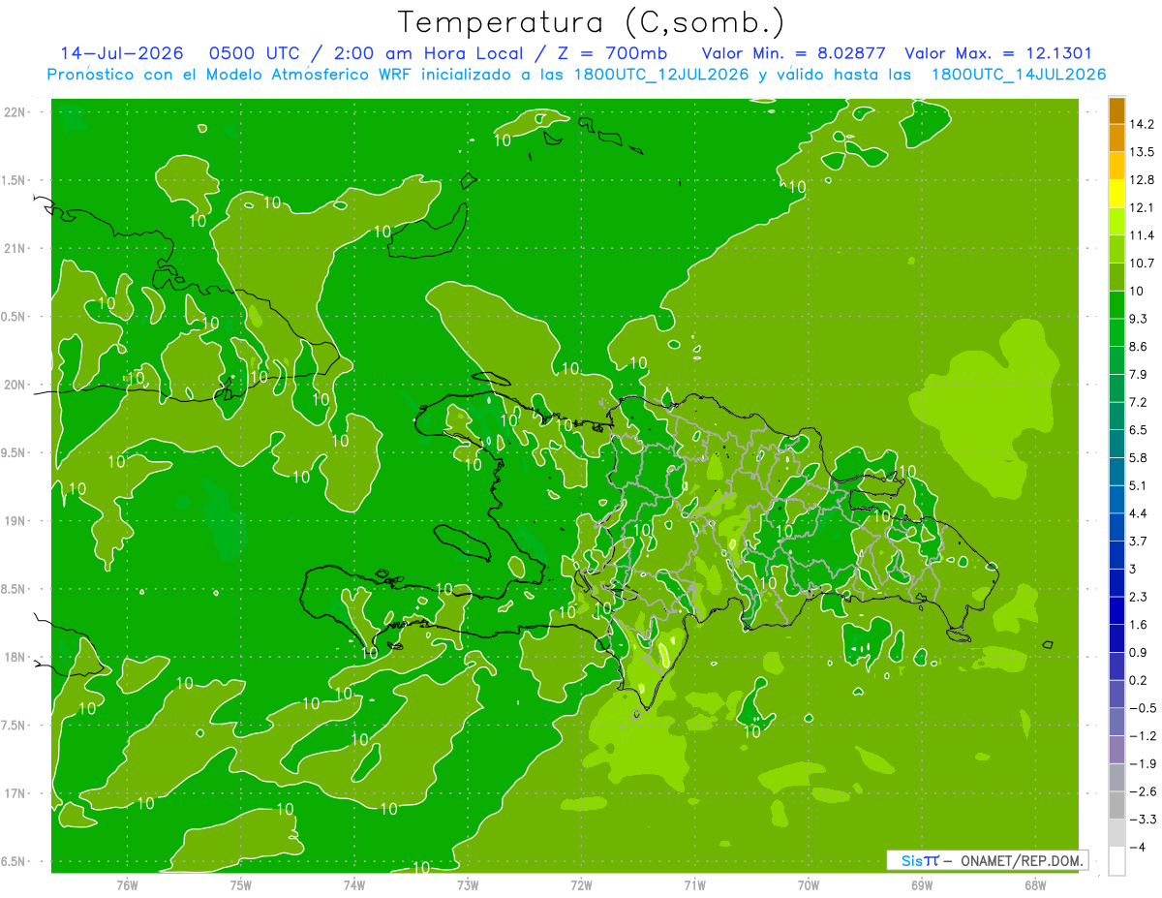Click the blue swatch between 4.4 and 3.7
Viewport: 1162px width, 898px height.
(x=1117, y=527)
